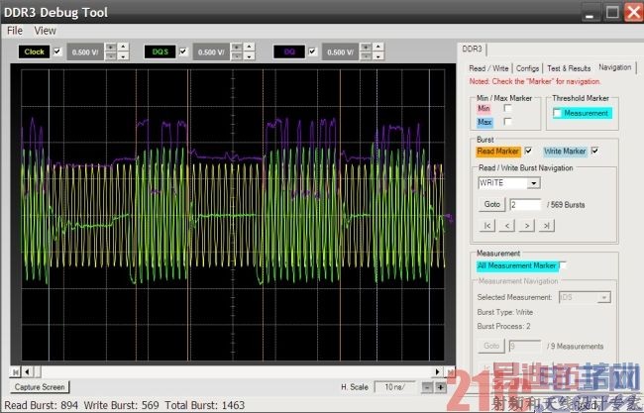Toggle the DQ channel checkbox

[313, 52]
